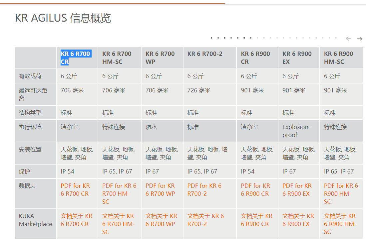Click 特殊连接 in the KR 6 R700 HM-SC column

[114, 127]
